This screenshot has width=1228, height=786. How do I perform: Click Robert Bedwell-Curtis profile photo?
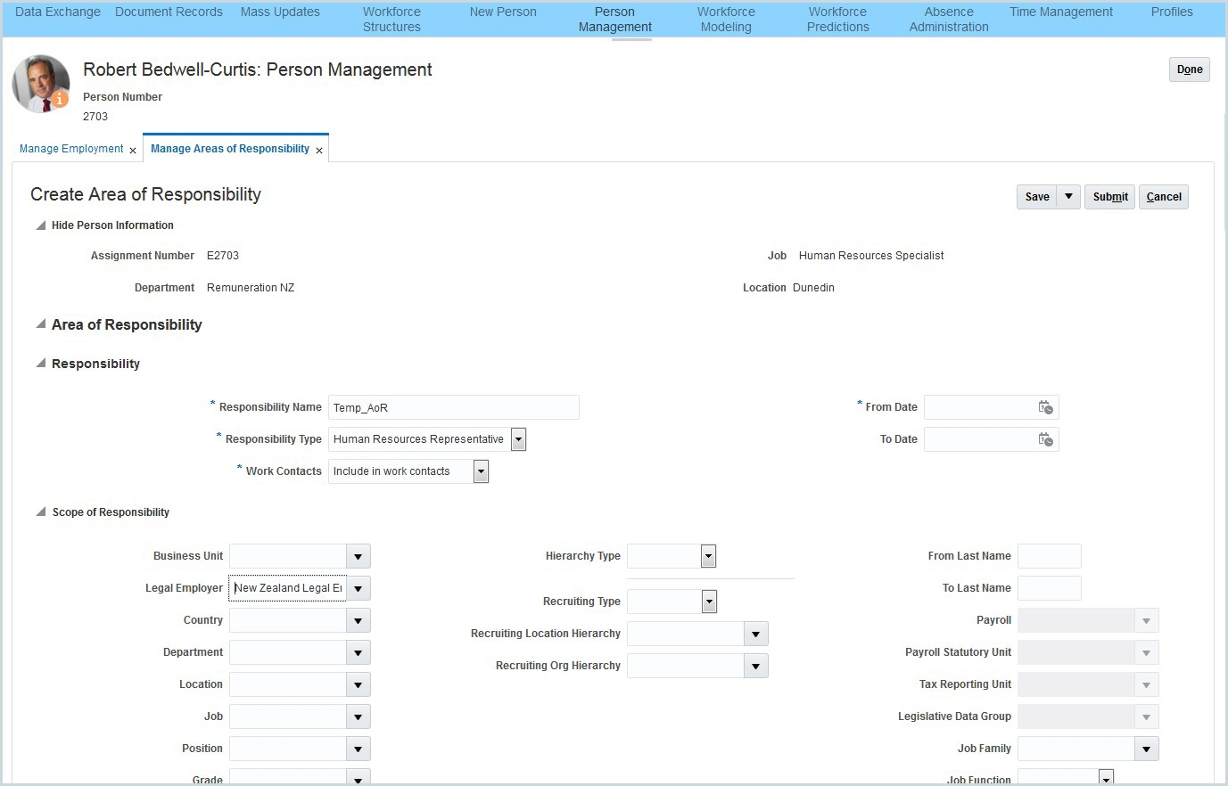[x=40, y=84]
